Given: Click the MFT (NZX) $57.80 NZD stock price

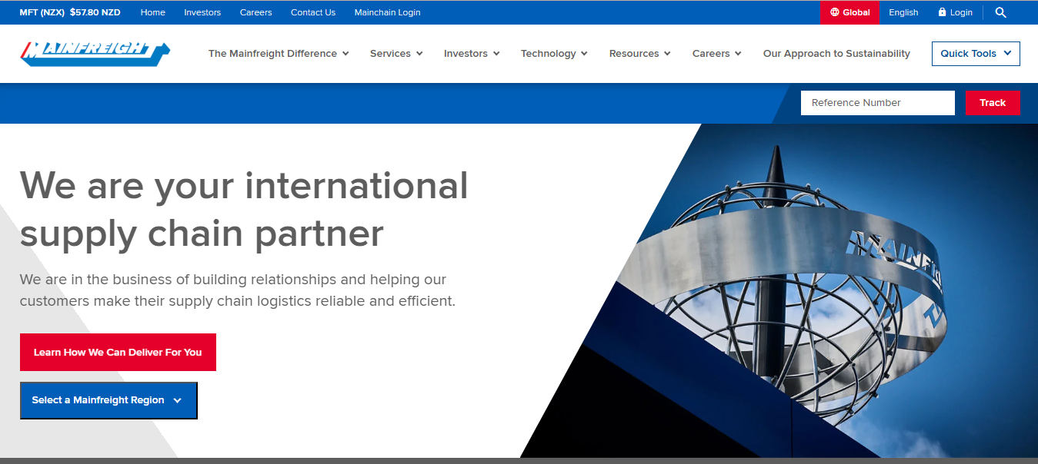Looking at the screenshot, I should pyautogui.click(x=70, y=12).
